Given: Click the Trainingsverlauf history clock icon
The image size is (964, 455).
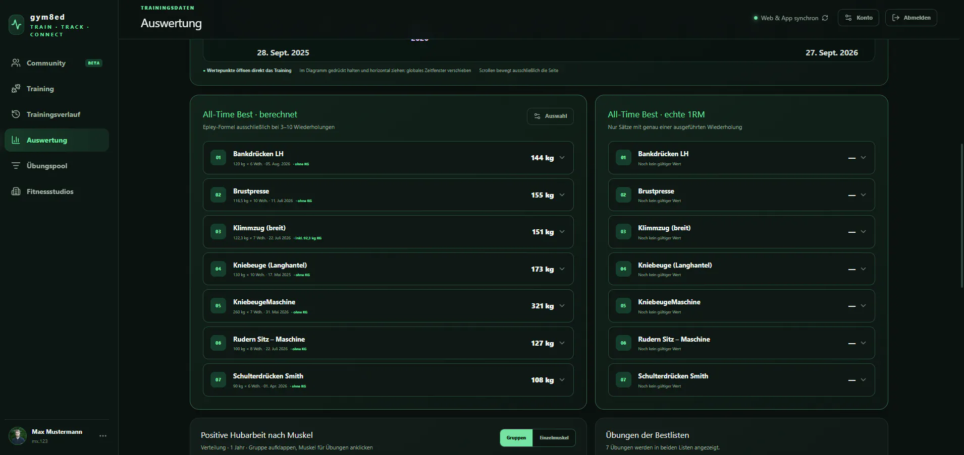Looking at the screenshot, I should pyautogui.click(x=16, y=114).
